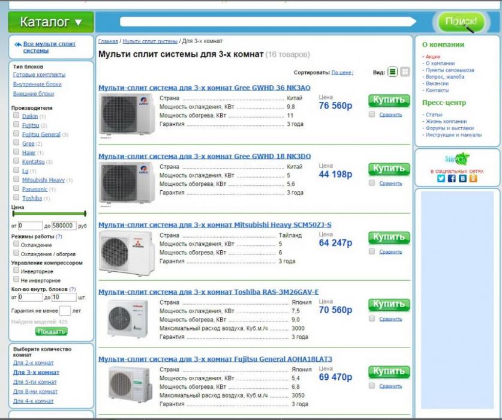Open the Акции link

[433, 56]
